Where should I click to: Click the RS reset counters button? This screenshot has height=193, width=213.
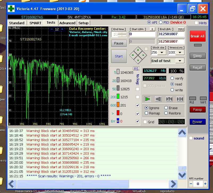[136, 69]
